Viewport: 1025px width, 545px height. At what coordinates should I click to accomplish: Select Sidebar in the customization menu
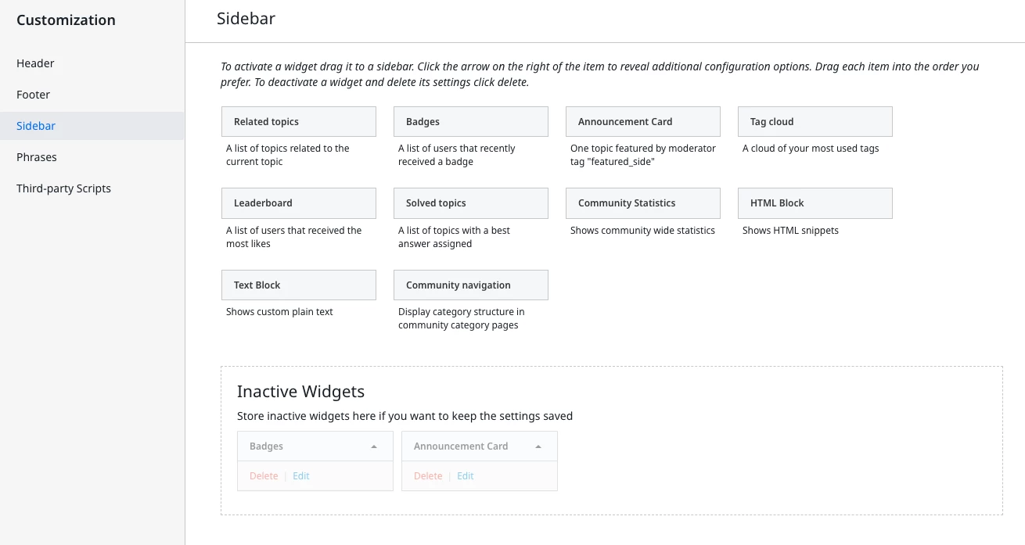click(x=36, y=126)
